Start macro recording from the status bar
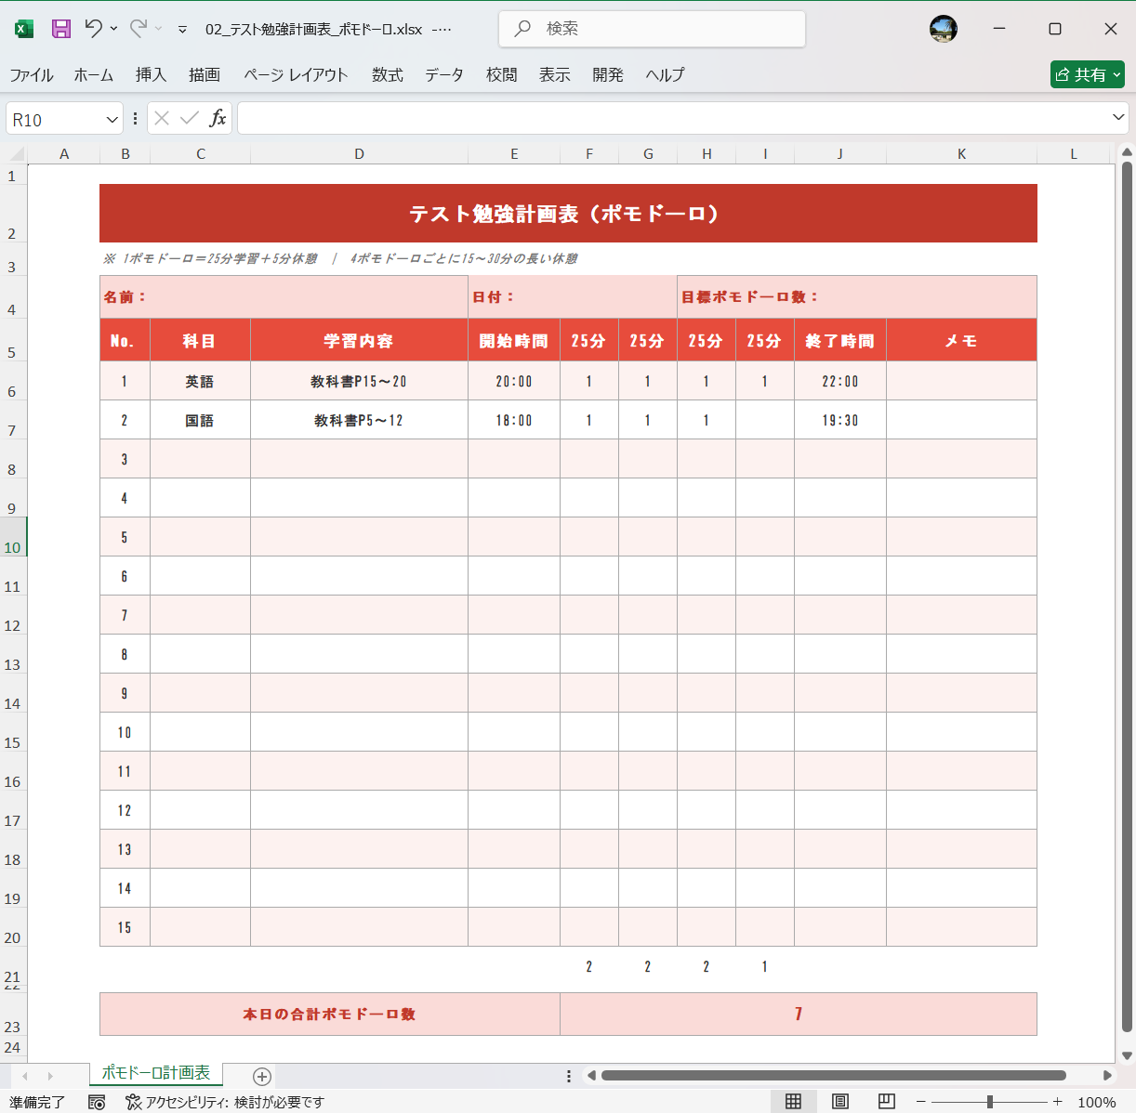The height and width of the screenshot is (1113, 1136). click(x=97, y=1102)
